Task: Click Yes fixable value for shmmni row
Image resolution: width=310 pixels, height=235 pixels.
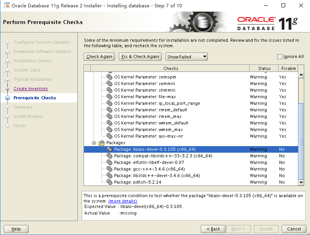Action: tap(283, 90)
